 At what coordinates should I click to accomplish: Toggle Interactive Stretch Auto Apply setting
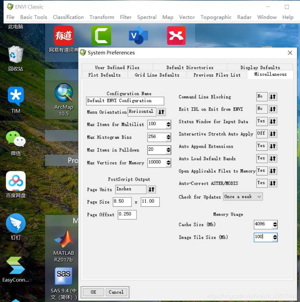point(273,134)
